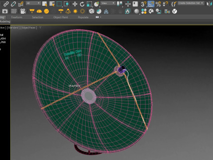Open the Object Paint ribbon tab
The width and height of the screenshot is (213, 160).
[61, 17]
